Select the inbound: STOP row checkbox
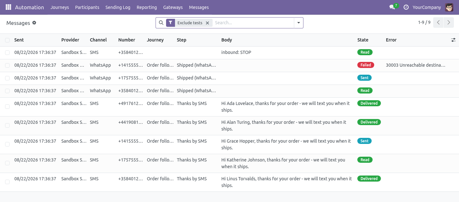Image resolution: width=459 pixels, height=202 pixels. 7,53
